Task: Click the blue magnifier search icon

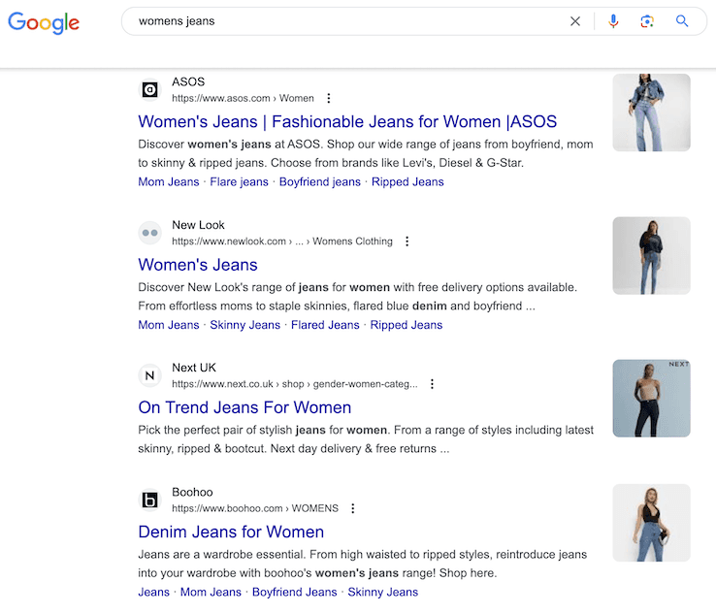Action: pos(682,21)
